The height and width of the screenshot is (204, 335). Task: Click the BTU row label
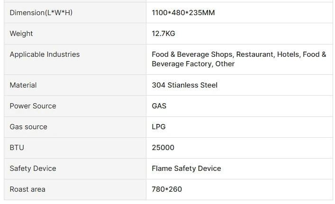pos(17,148)
